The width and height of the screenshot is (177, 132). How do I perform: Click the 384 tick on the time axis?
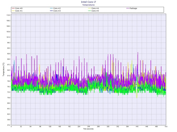(x=127, y=126)
